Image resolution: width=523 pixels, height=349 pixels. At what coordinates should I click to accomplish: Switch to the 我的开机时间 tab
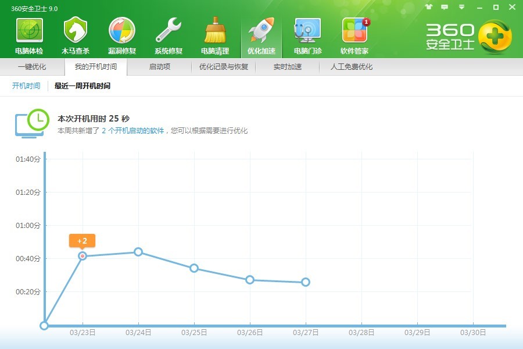96,67
